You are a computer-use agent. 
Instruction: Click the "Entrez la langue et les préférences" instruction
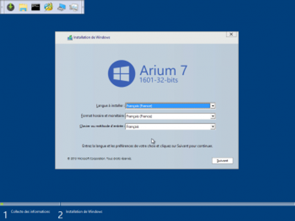pyautogui.click(x=147, y=146)
